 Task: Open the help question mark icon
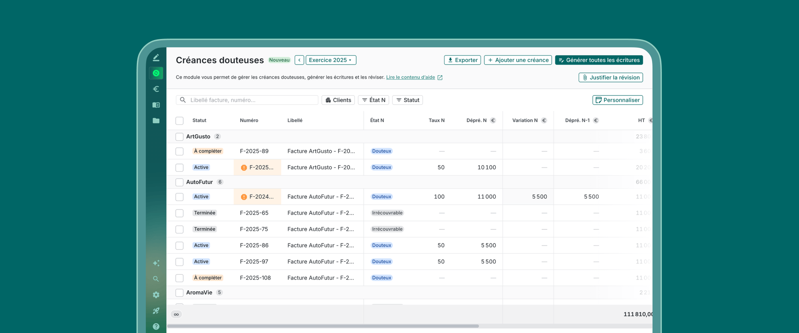pyautogui.click(x=156, y=326)
